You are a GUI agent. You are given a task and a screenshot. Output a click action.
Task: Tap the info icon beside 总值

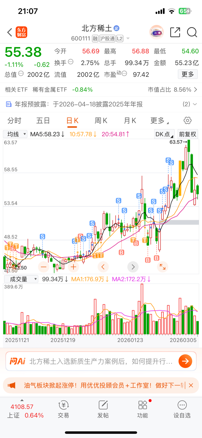point(21,74)
